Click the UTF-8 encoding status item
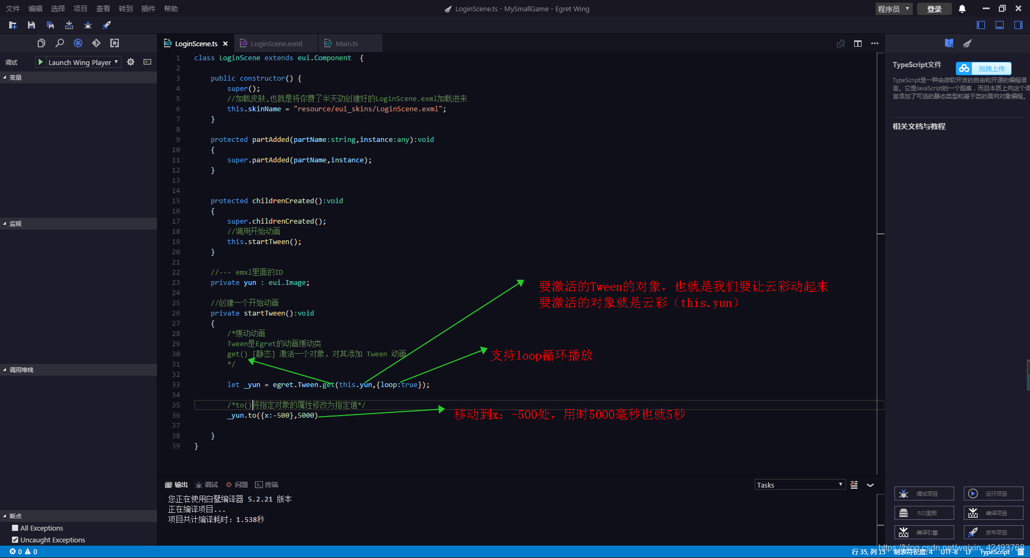Image resolution: width=1030 pixels, height=558 pixels. (x=949, y=552)
